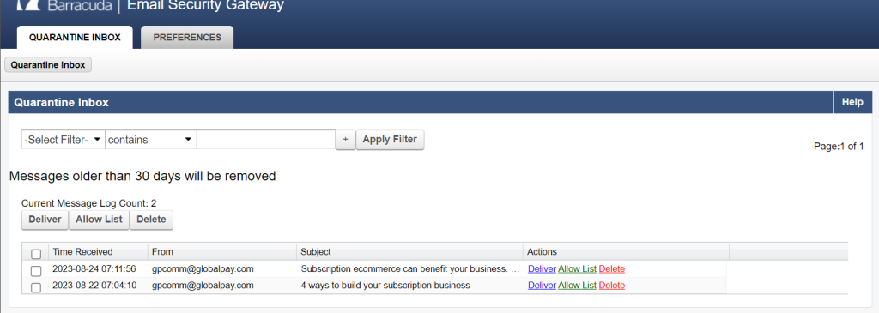Image resolution: width=879 pixels, height=313 pixels.
Task: Check the 2023-08-24 message checkbox
Action: click(36, 271)
